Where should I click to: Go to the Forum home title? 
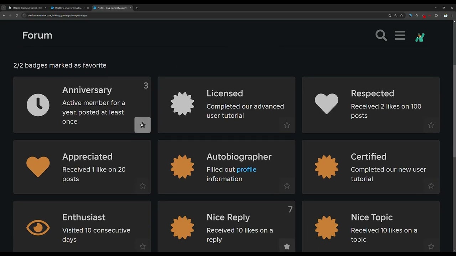pyautogui.click(x=37, y=35)
